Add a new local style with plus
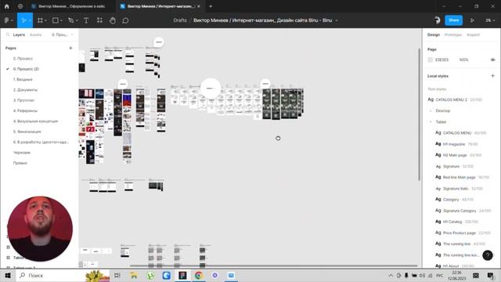 (492, 76)
